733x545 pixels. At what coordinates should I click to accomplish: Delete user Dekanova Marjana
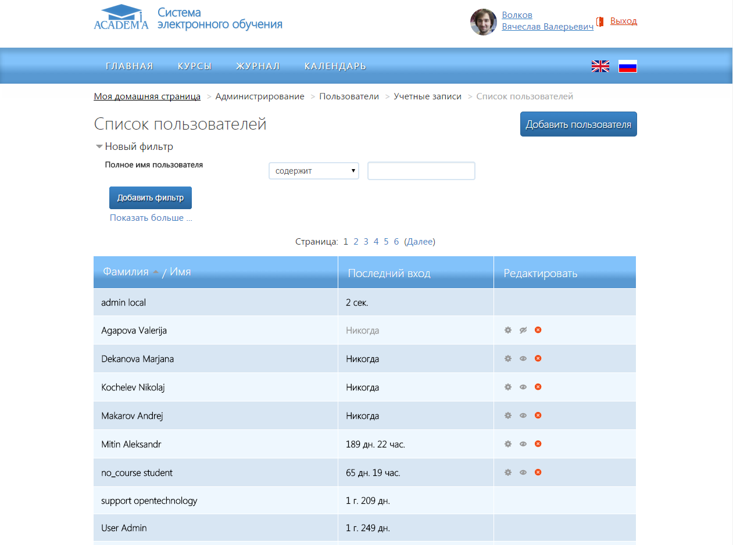[538, 358]
